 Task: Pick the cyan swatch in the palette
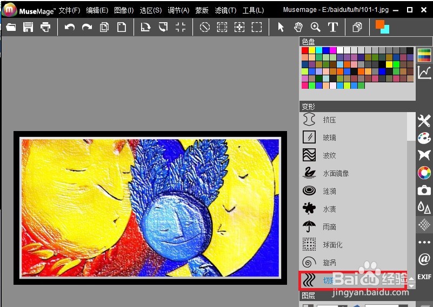pos(319,50)
